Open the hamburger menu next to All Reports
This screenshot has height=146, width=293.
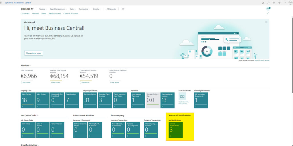click(x=123, y=9)
